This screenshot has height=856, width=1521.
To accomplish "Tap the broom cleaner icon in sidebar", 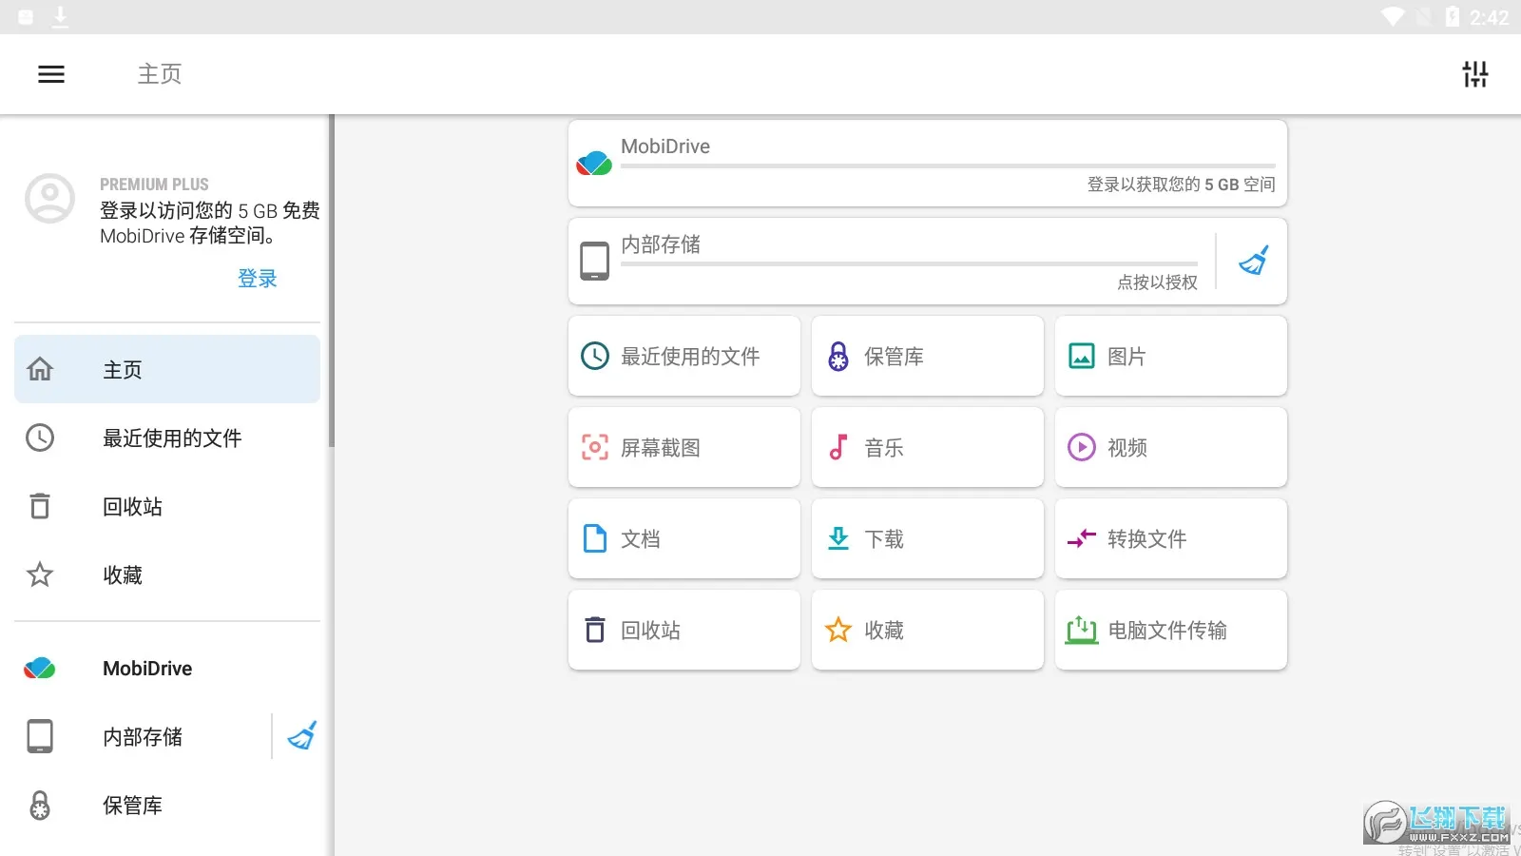I will pyautogui.click(x=301, y=736).
